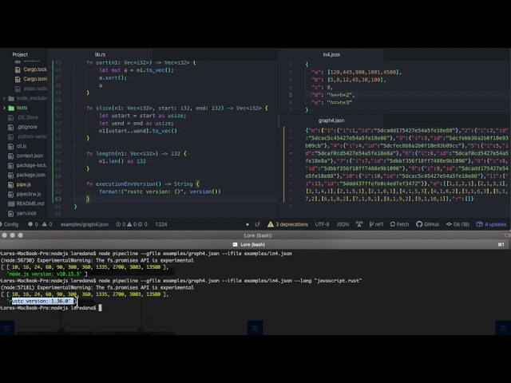Open package-lock.json in the tree
This screenshot has width=511, height=383.
(x=32, y=165)
